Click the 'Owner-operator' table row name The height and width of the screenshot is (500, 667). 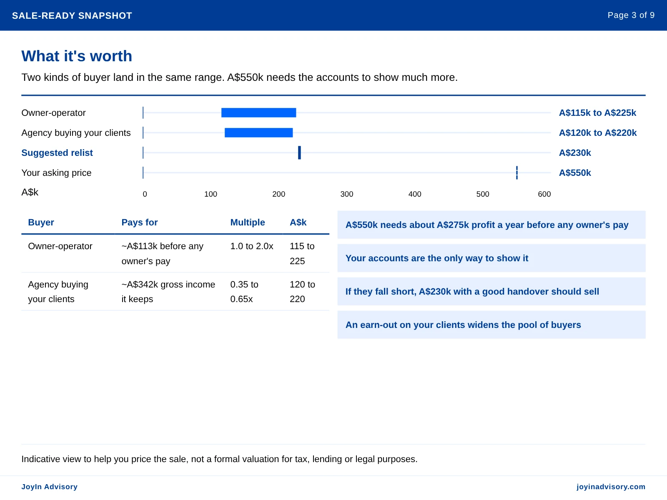pyautogui.click(x=60, y=246)
